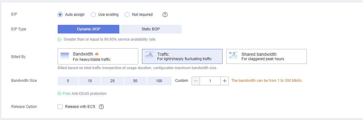Click the thumbs-up recommended icon on Bandwidth

coord(97,54)
